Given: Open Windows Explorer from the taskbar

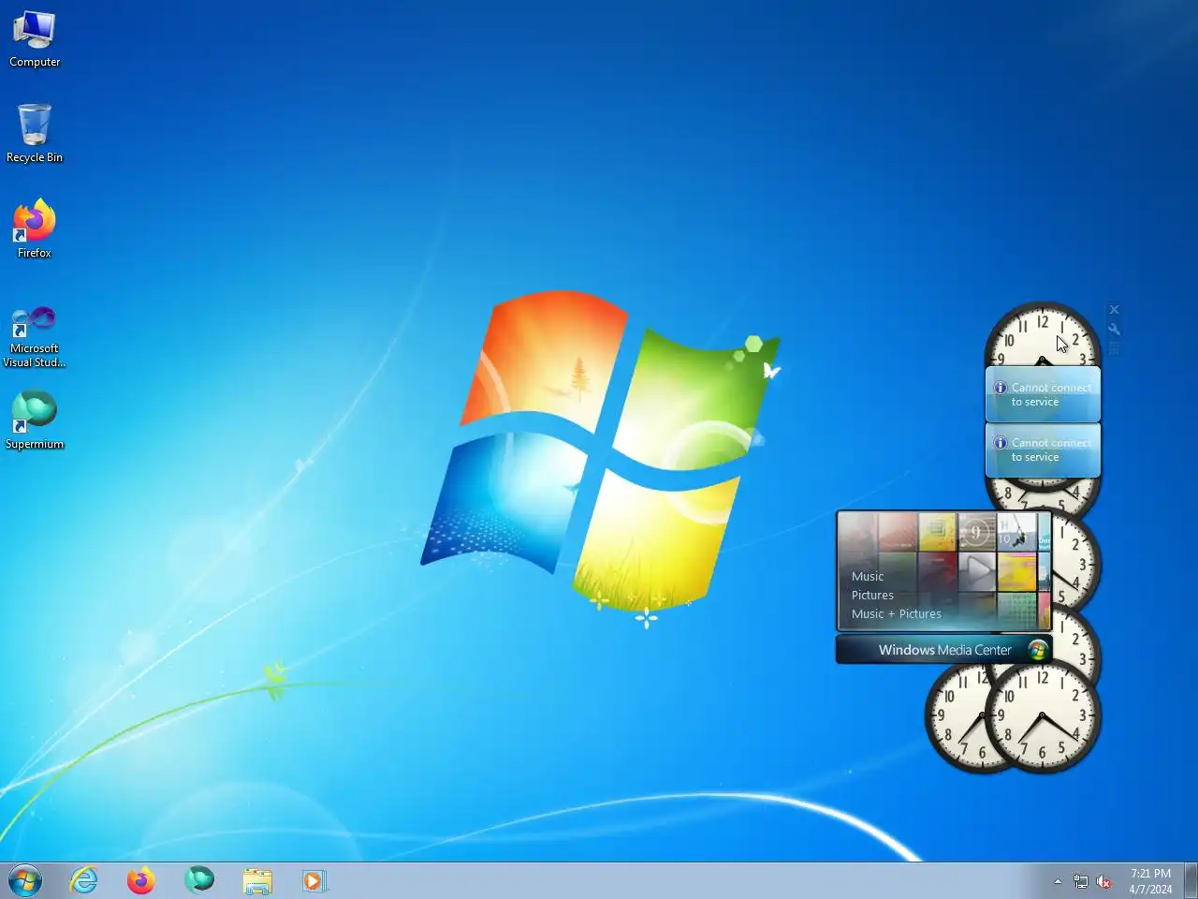Looking at the screenshot, I should click(257, 880).
